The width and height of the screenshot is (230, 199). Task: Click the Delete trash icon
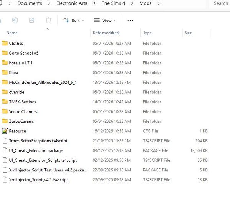48,20
